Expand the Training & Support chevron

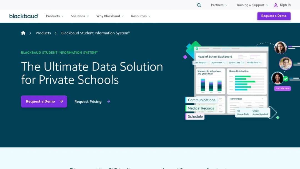point(267,5)
